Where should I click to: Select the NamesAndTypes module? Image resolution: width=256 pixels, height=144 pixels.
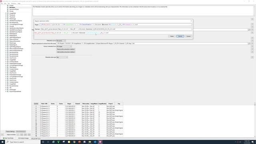click(x=14, y=9)
